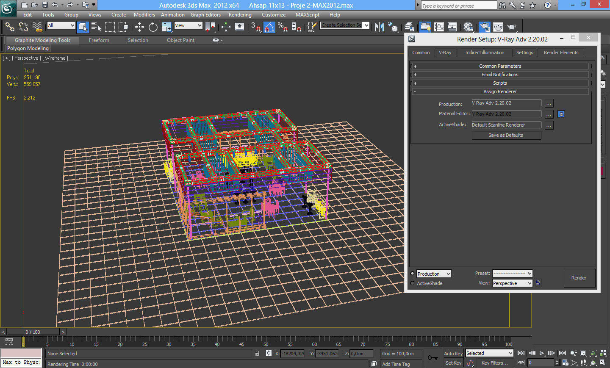Open the View Perspective dropdown
This screenshot has width=610, height=368.
[x=512, y=283]
